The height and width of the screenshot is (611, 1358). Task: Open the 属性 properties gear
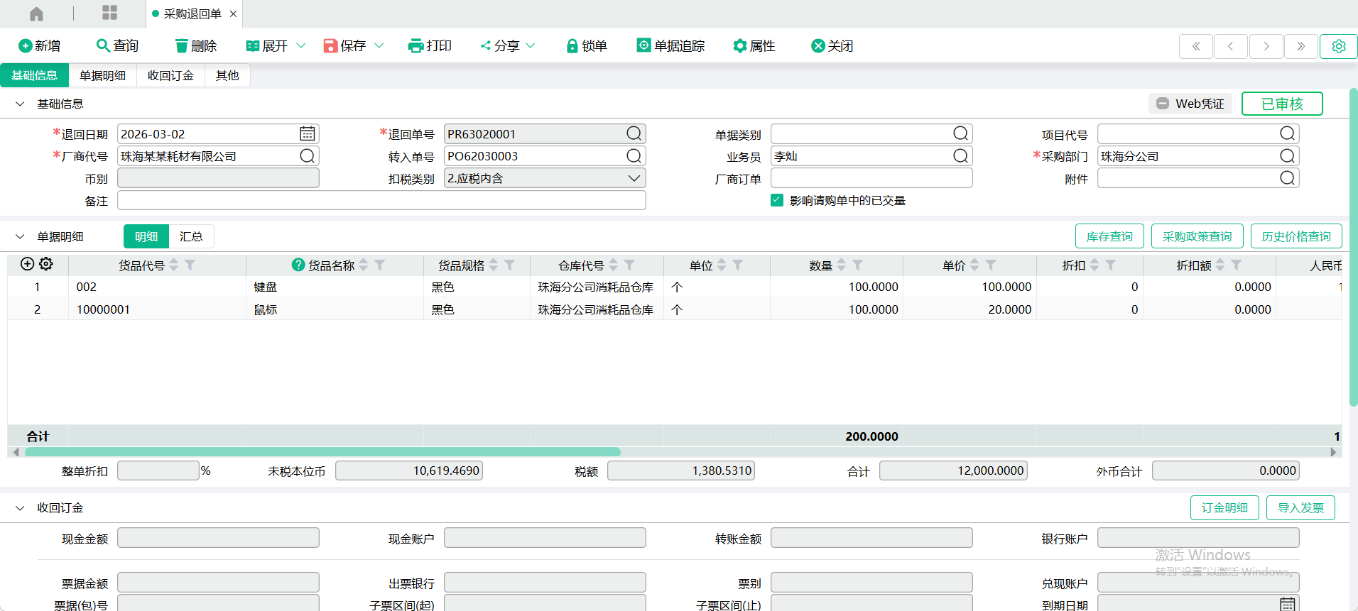point(740,46)
